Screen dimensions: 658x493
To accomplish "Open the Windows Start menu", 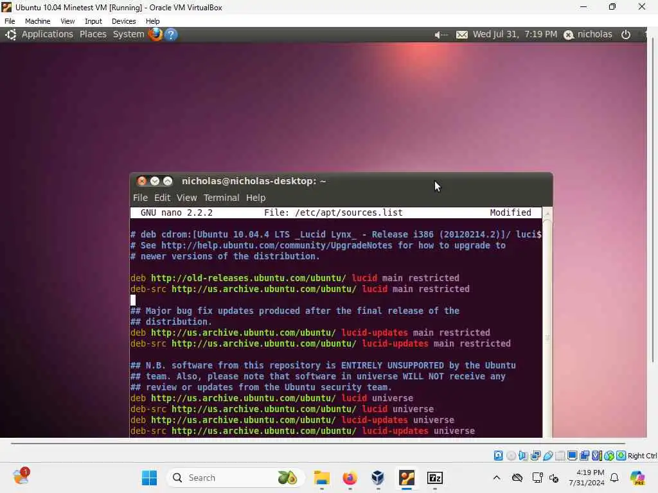I will [x=149, y=478].
